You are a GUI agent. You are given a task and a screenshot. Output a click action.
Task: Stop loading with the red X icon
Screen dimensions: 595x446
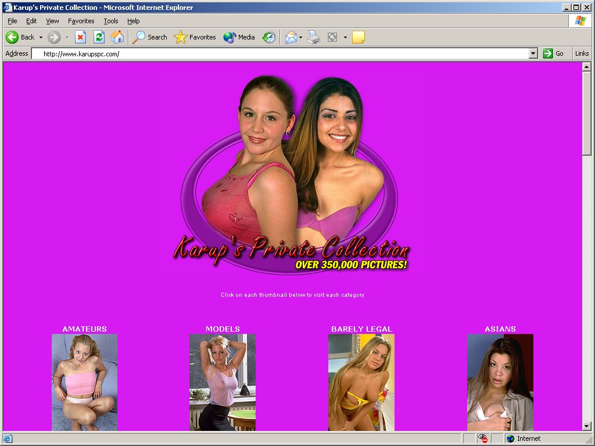pyautogui.click(x=80, y=37)
